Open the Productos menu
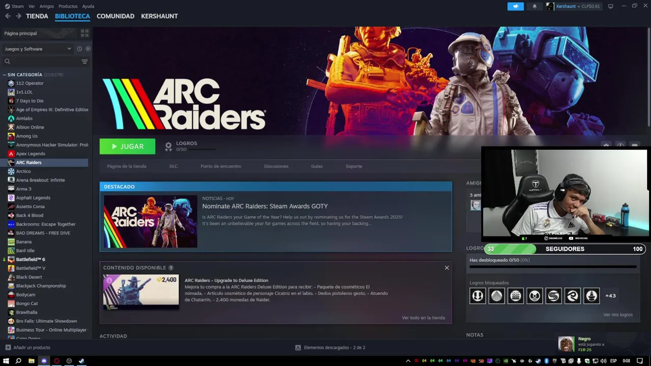 [68, 6]
